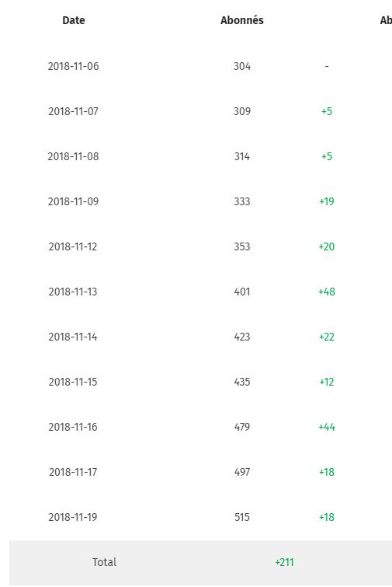This screenshot has height=587, width=392.
Task: Click the +12 change value
Action: (x=327, y=382)
